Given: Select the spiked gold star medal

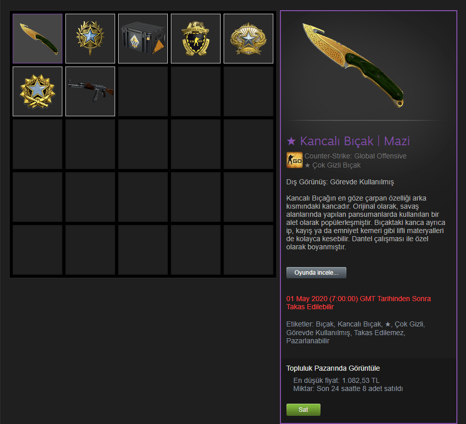Looking at the screenshot, I should pos(38,91).
